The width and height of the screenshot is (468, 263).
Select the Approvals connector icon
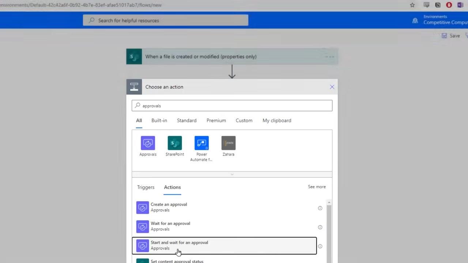coord(148,143)
